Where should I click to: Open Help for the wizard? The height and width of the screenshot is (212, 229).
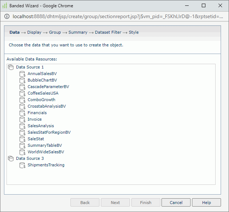(x=206, y=203)
